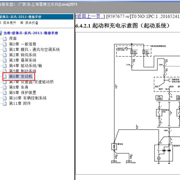Open 第11章 附件

click(x=20, y=103)
